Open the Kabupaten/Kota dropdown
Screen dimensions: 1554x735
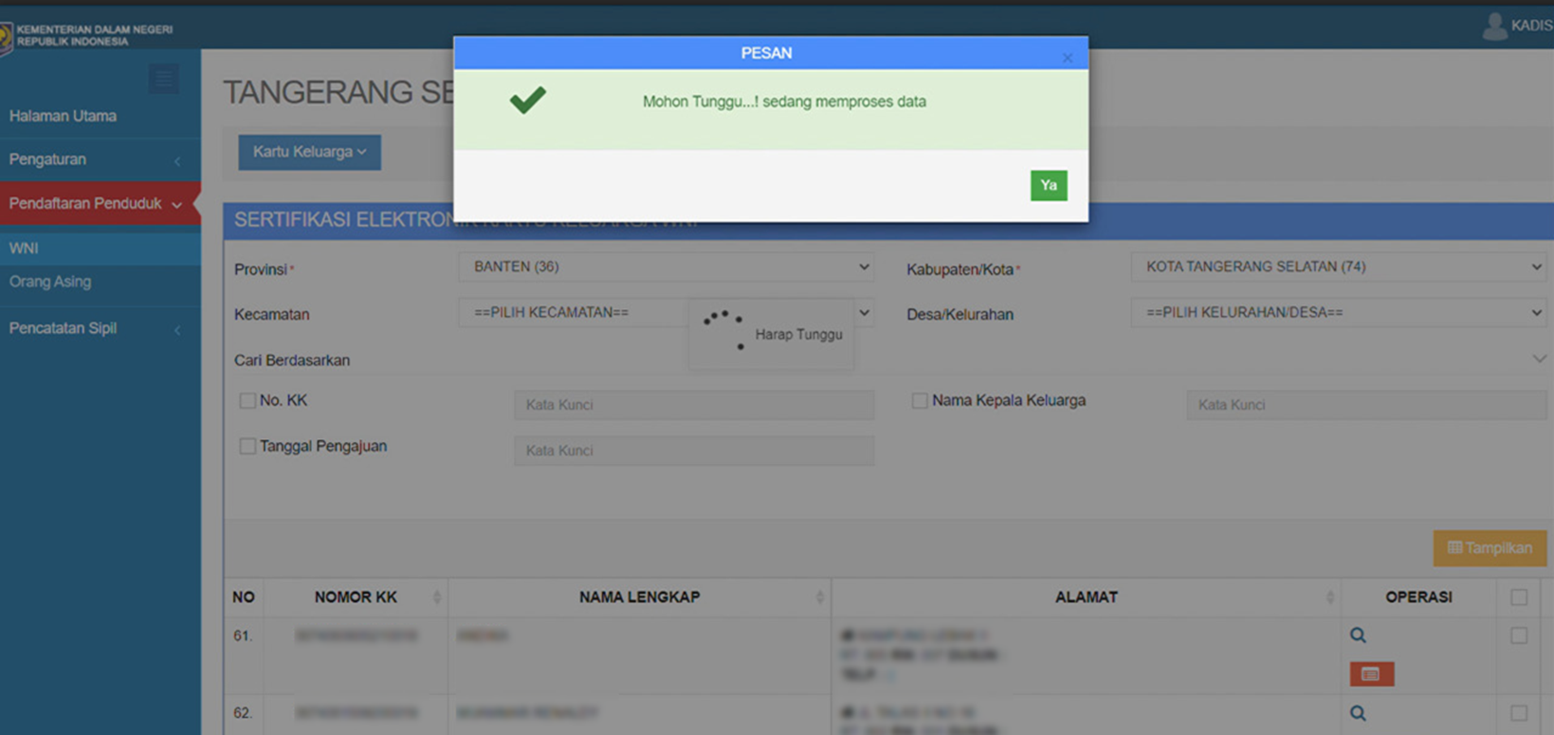[1341, 267]
